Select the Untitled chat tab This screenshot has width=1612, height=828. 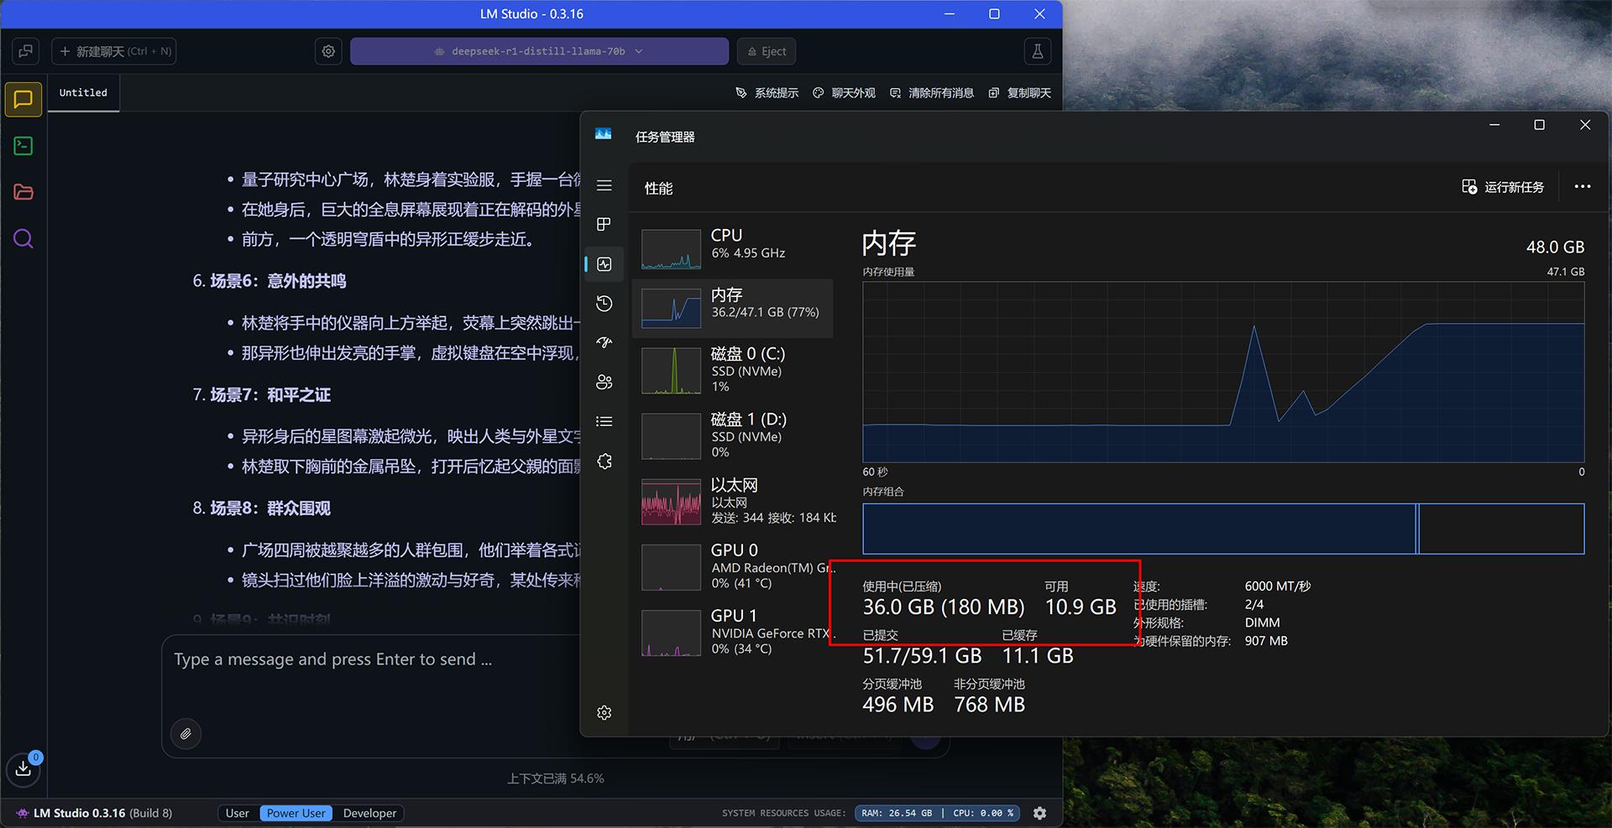(x=83, y=93)
